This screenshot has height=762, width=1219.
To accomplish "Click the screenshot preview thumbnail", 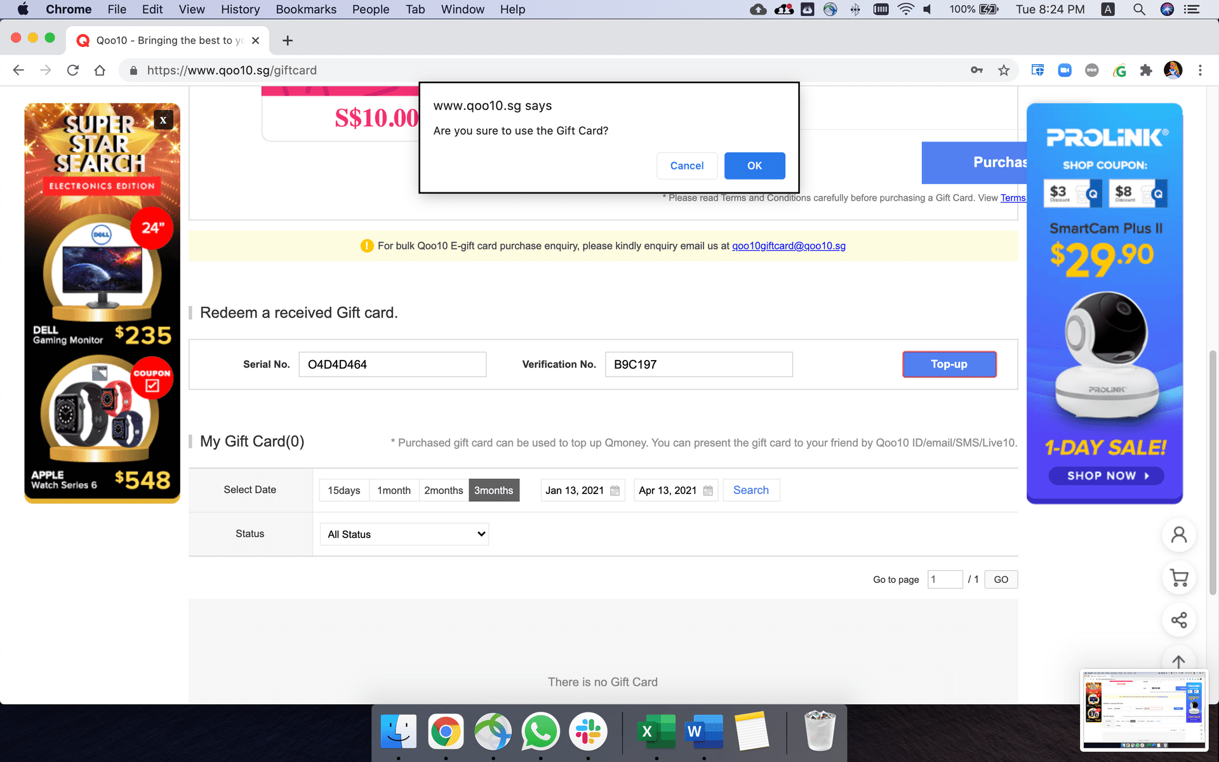I will click(1143, 709).
